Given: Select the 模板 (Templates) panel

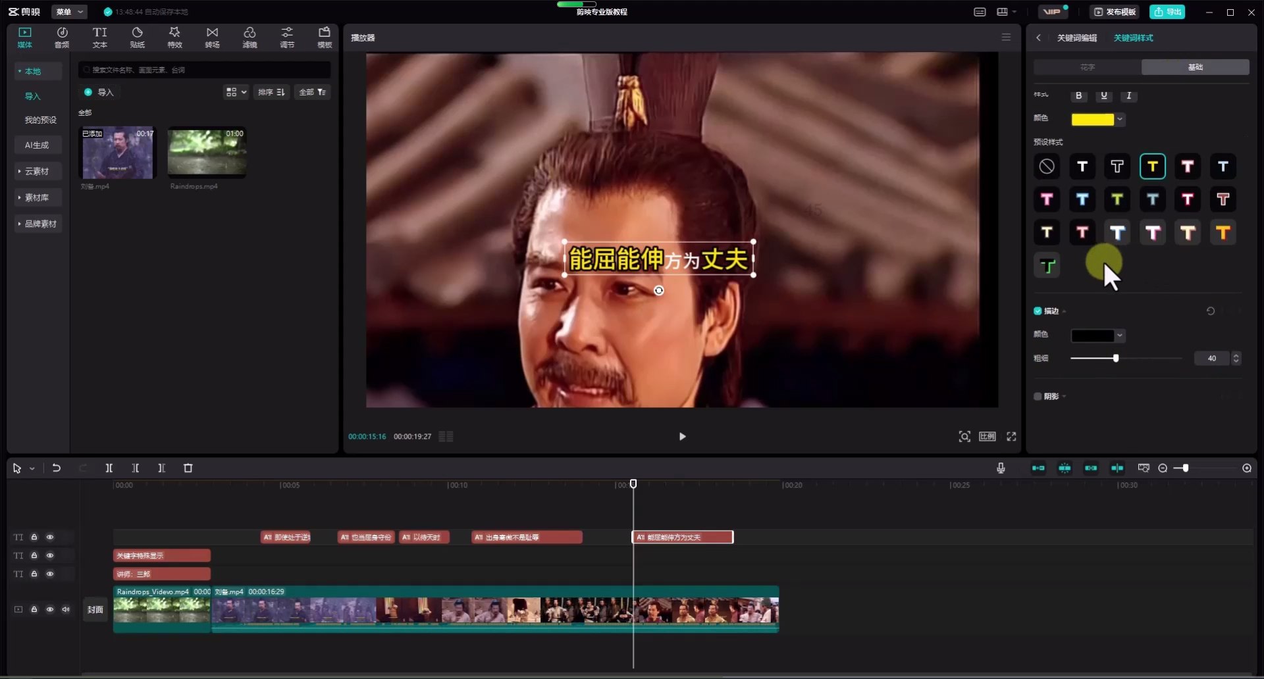Looking at the screenshot, I should tap(324, 37).
